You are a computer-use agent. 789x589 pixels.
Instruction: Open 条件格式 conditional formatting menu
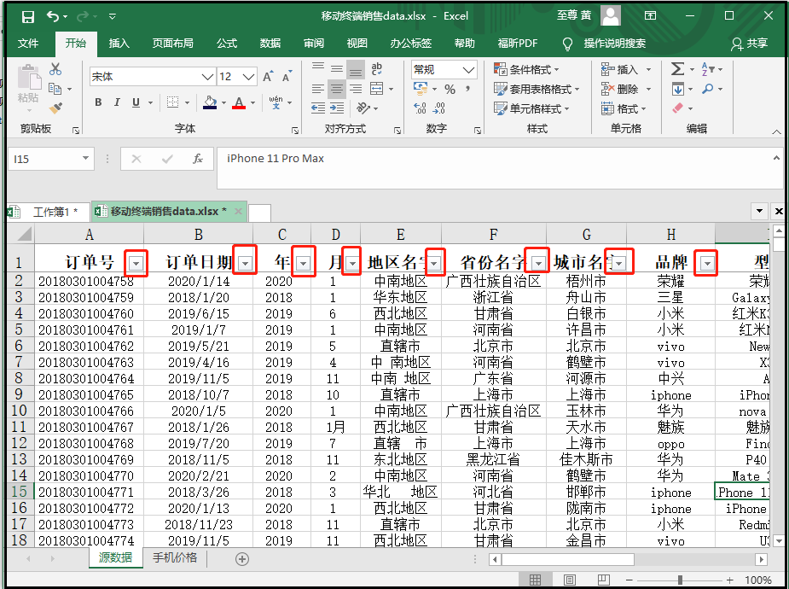tap(526, 69)
